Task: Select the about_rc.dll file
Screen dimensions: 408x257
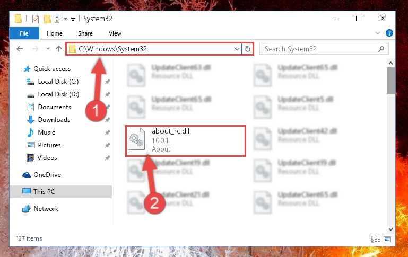Action: tap(186, 140)
